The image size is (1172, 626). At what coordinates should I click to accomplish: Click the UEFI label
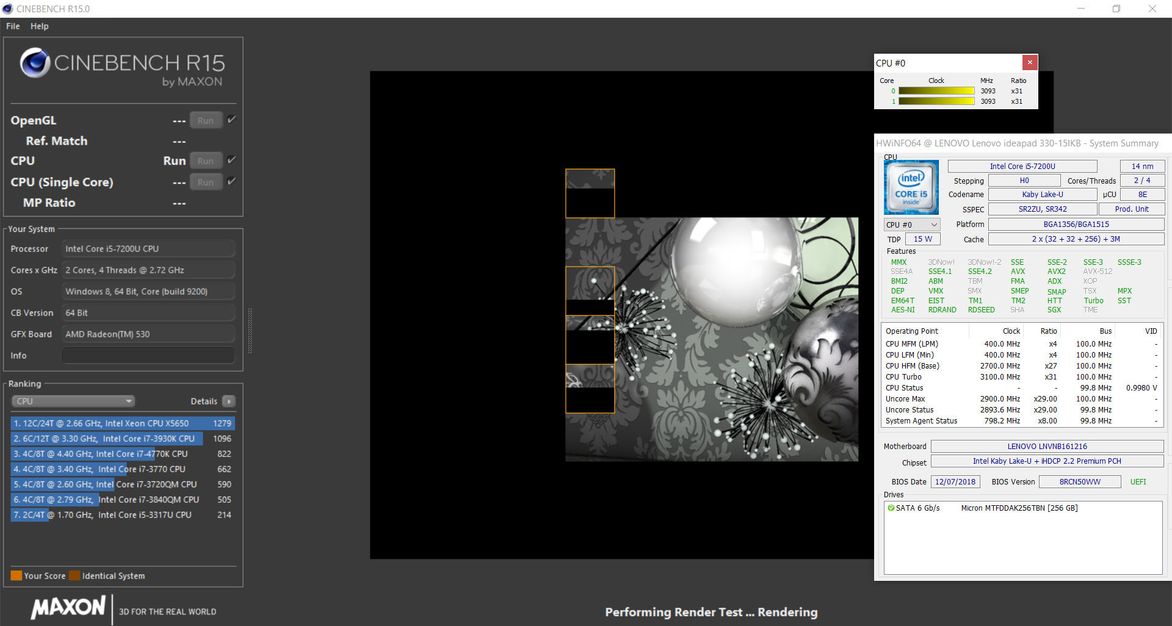point(1138,481)
